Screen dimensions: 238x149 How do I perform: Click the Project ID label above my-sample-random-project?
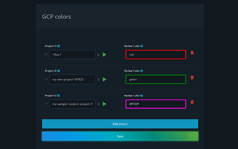[x=51, y=95]
